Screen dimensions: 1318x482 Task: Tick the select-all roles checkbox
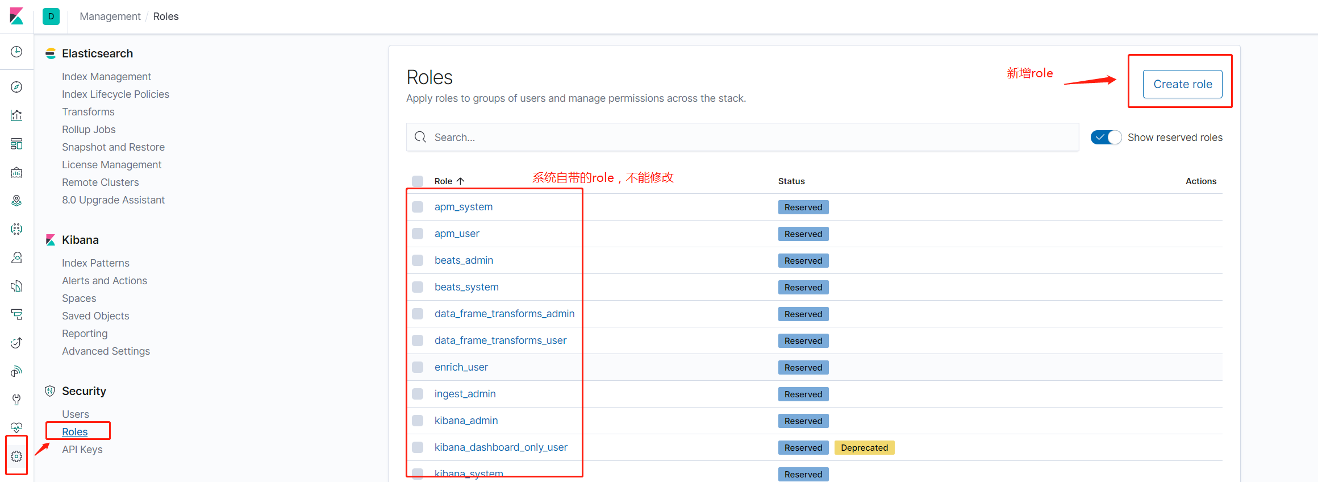(x=418, y=181)
